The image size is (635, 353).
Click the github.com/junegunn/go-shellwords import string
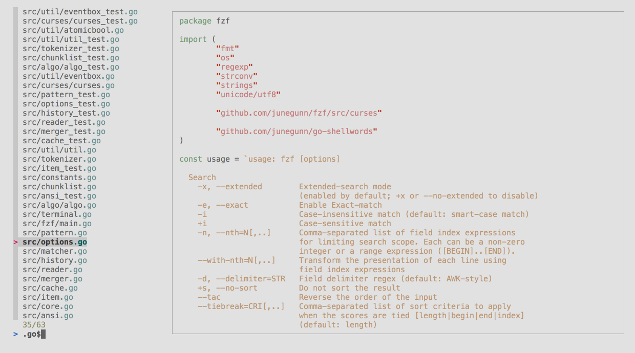tap(297, 131)
